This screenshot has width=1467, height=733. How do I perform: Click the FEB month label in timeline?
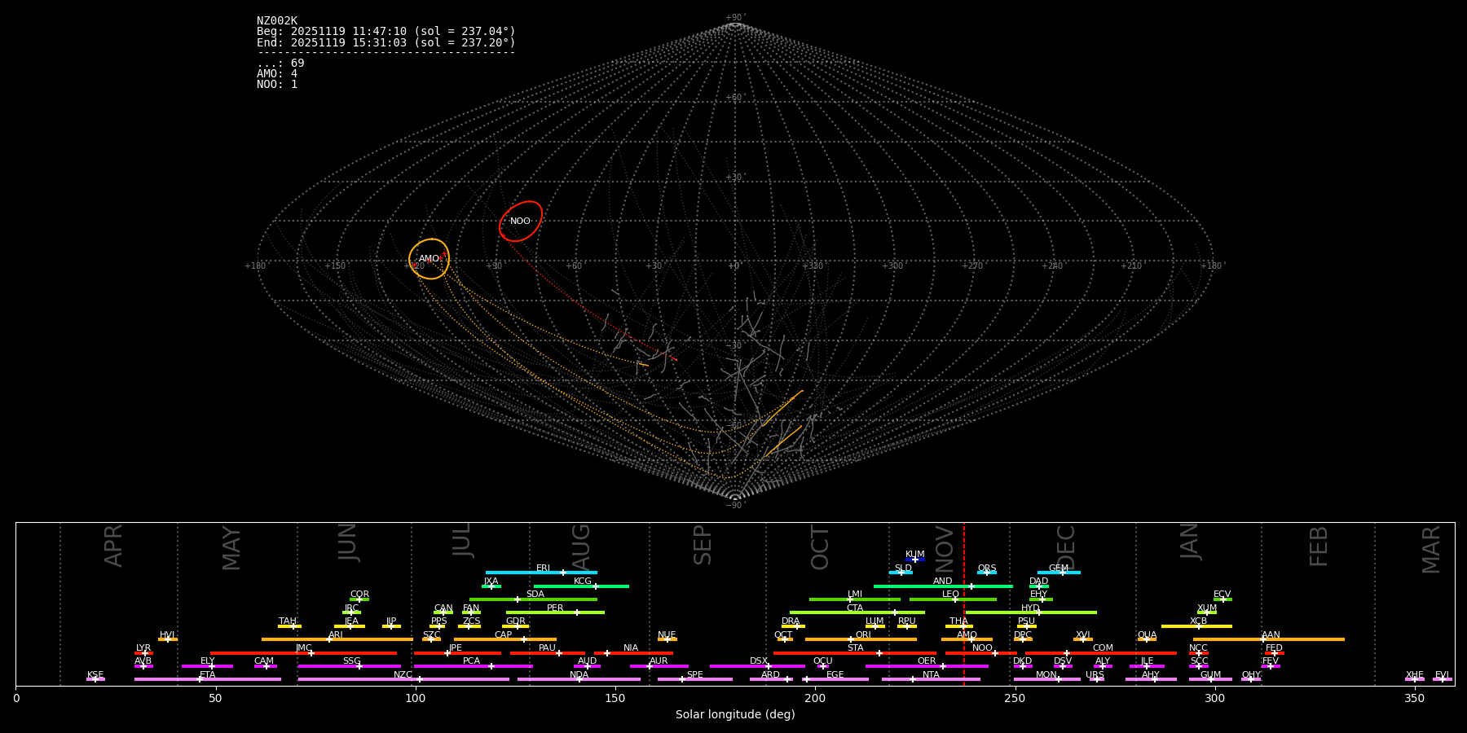click(1319, 546)
